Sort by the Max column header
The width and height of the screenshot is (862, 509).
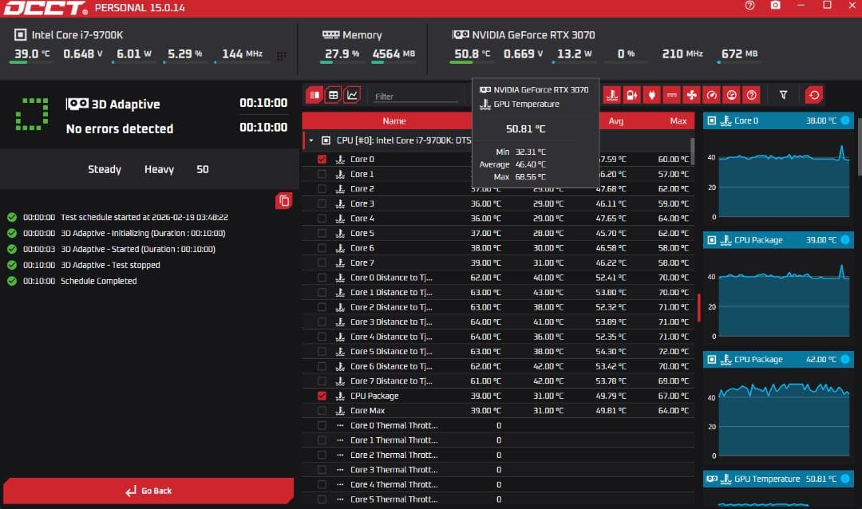pos(678,121)
